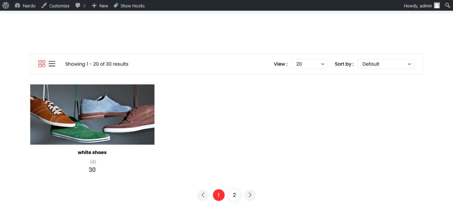Click the Sort by : label
This screenshot has width=453, height=219.
344,64
